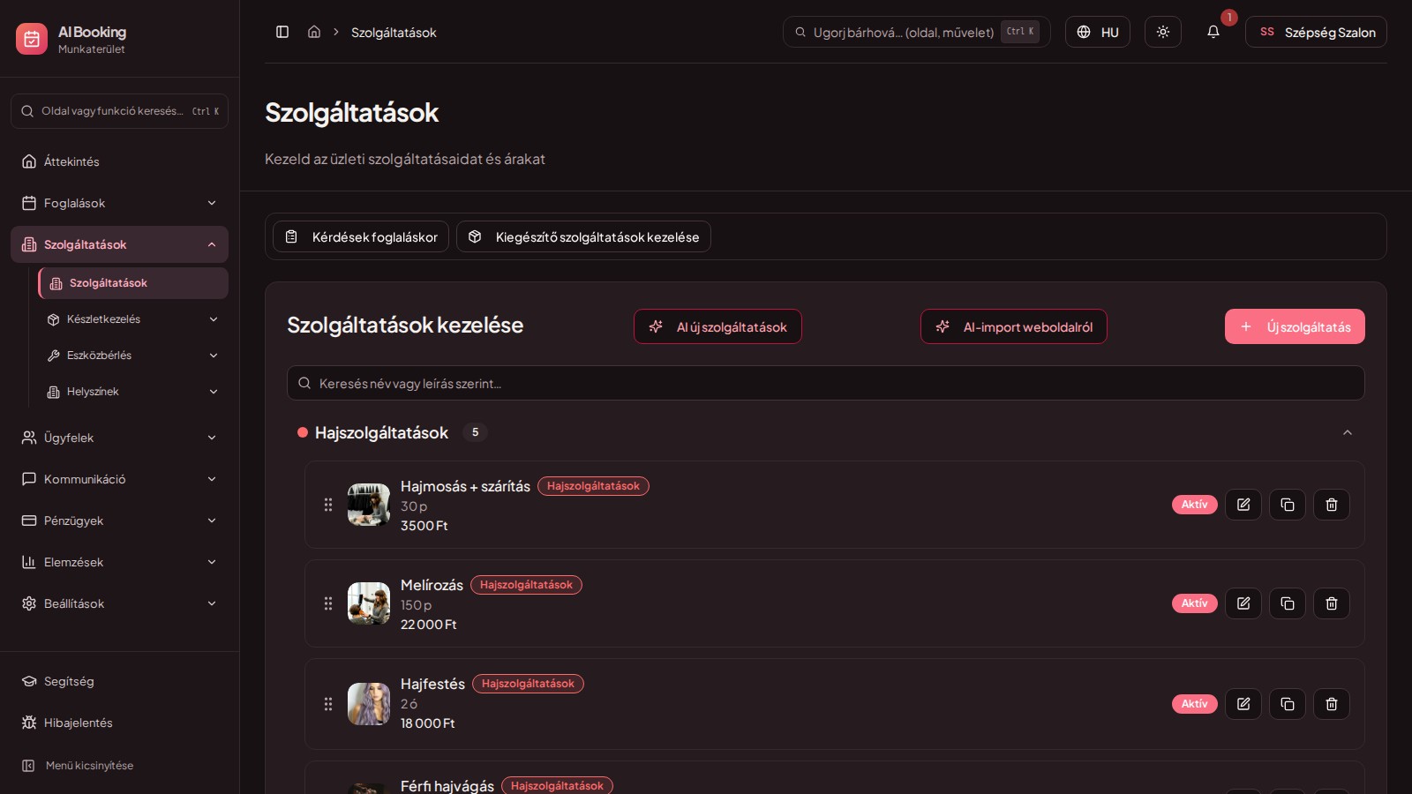Open the notifications bell

click(1213, 32)
